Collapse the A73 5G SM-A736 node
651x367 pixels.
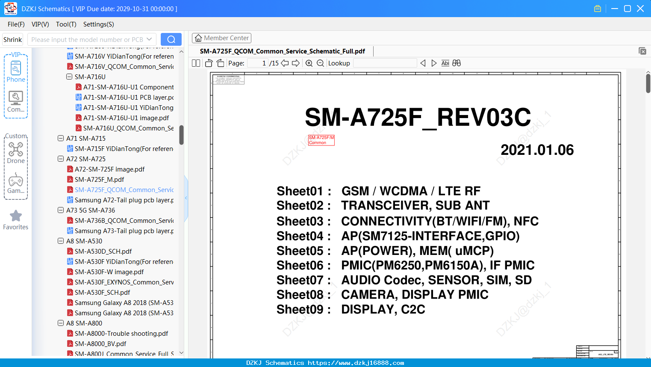coord(61,210)
